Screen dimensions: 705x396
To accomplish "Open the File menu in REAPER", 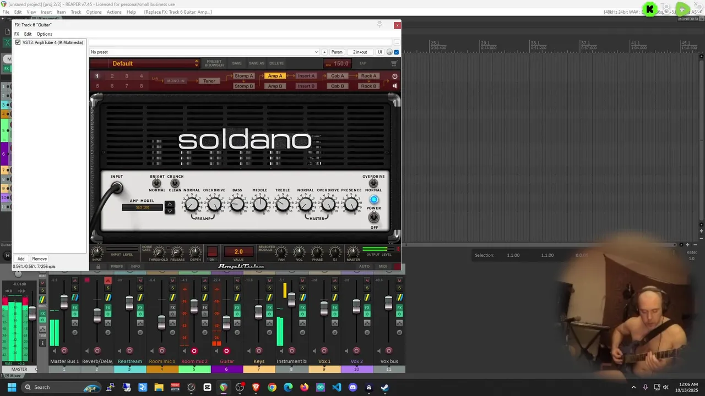I will (x=6, y=12).
